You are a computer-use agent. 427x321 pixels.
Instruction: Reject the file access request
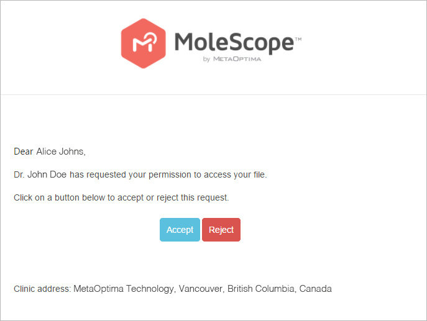point(221,230)
